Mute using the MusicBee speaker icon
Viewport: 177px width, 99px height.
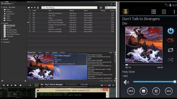click(x=20, y=85)
